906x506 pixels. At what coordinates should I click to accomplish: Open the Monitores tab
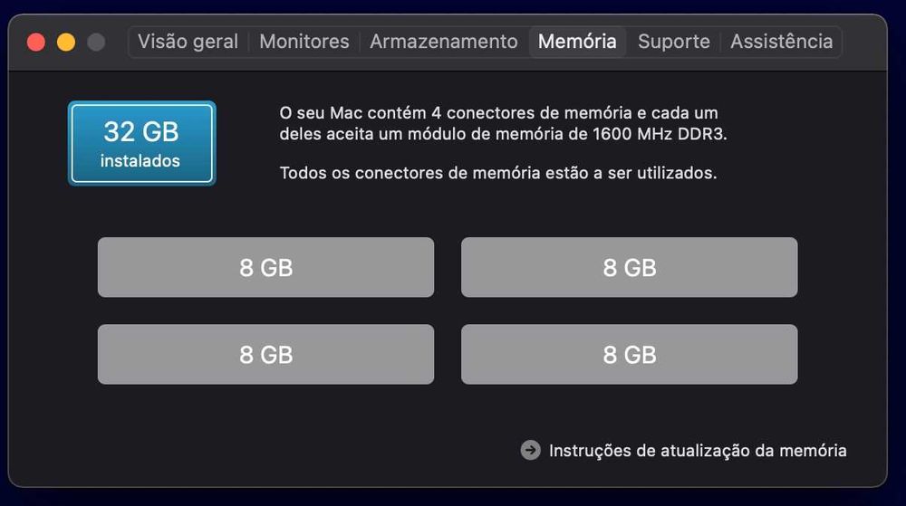(x=304, y=42)
